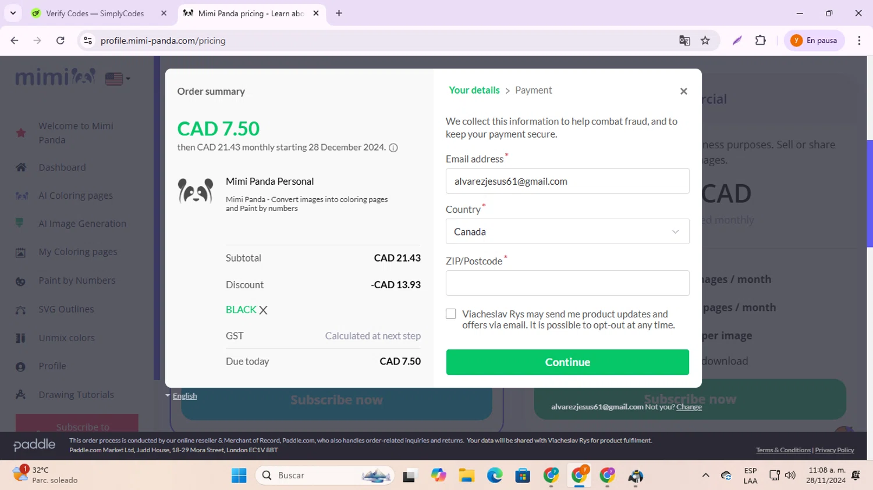This screenshot has height=490, width=873.
Task: Open the English language selector
Action: (x=184, y=396)
